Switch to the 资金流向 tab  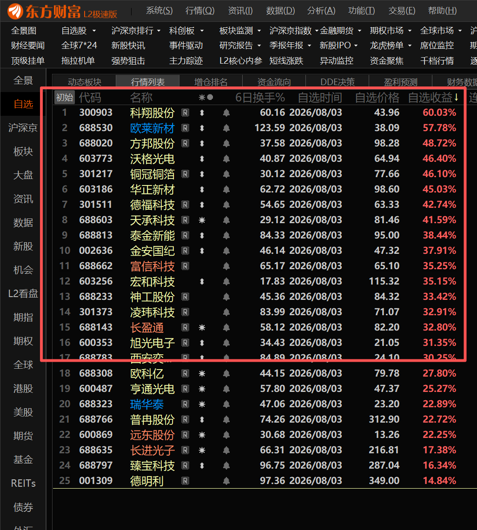pos(274,82)
